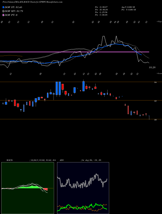162x214 pixels.
Task: Click the chart title mentioning MunafaSutra.com
Action: point(32,2)
